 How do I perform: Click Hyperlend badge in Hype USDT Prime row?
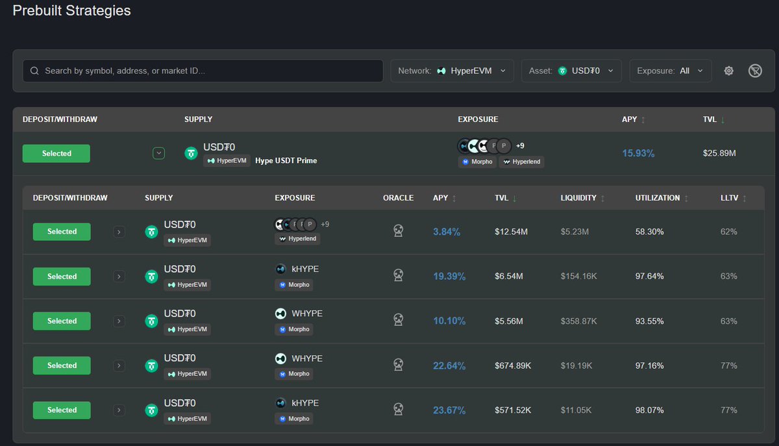pyautogui.click(x=521, y=161)
